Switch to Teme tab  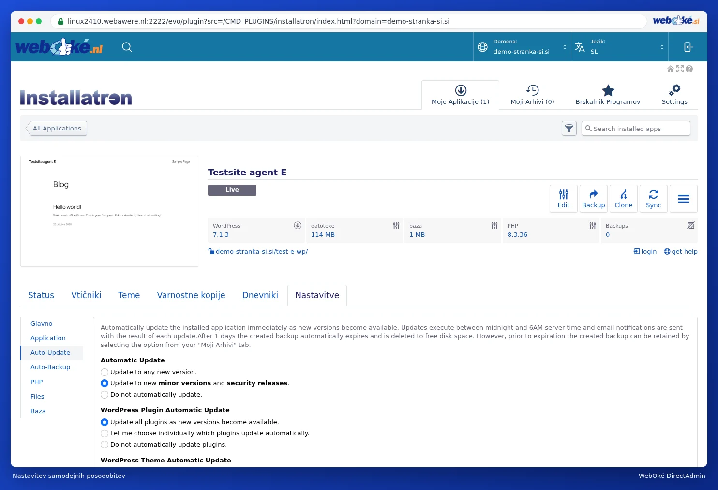(129, 295)
